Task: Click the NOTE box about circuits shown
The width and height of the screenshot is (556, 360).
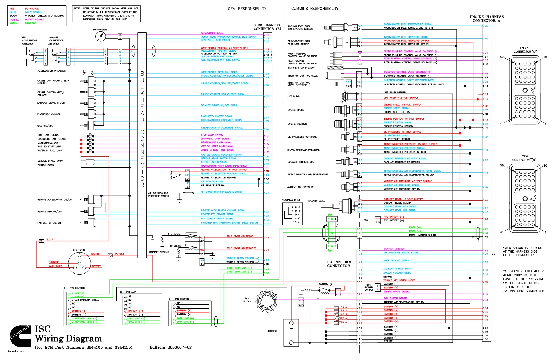Action: point(106,14)
